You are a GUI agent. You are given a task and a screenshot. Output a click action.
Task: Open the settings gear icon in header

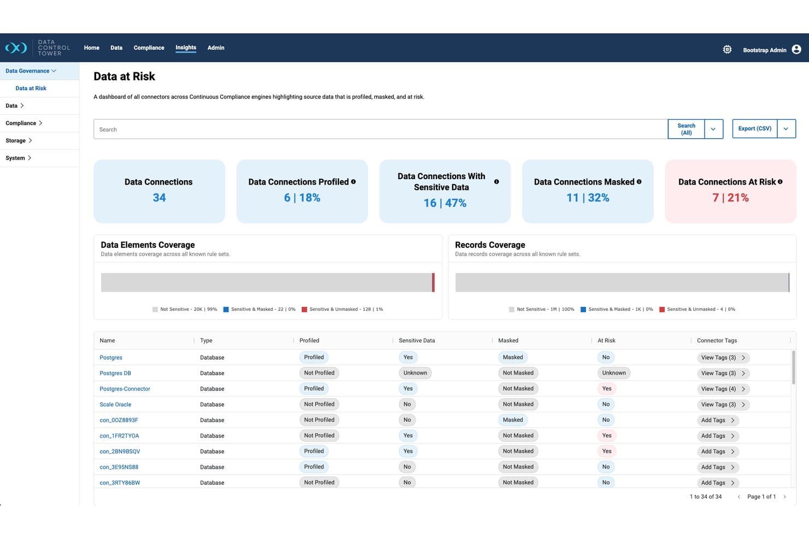(727, 50)
